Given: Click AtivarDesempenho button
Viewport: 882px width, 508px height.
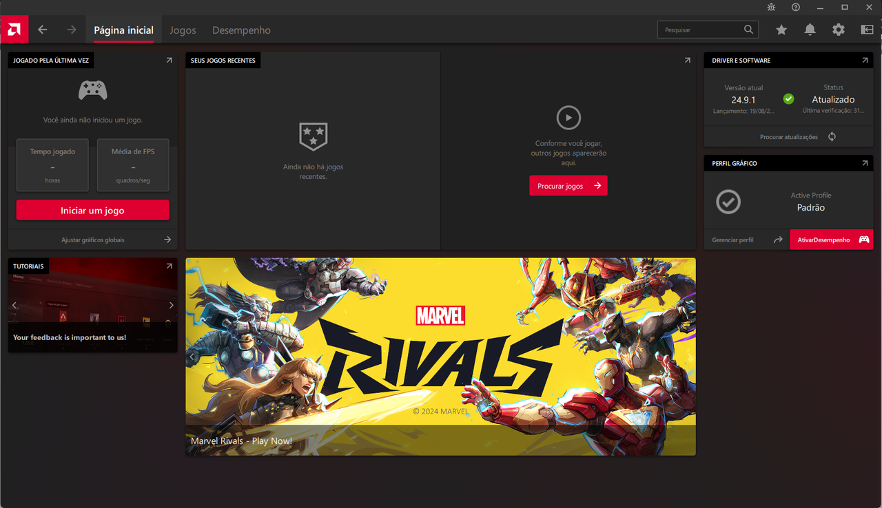Looking at the screenshot, I should tap(831, 240).
